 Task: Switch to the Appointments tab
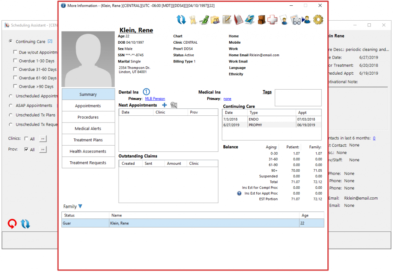(88, 105)
